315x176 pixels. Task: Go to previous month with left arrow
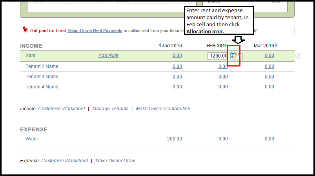(160, 46)
